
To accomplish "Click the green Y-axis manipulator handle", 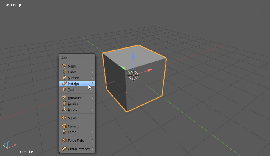I will coord(123,68).
